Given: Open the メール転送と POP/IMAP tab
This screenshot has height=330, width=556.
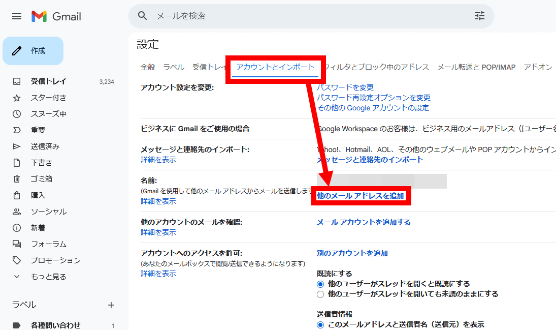Looking at the screenshot, I should [x=476, y=67].
